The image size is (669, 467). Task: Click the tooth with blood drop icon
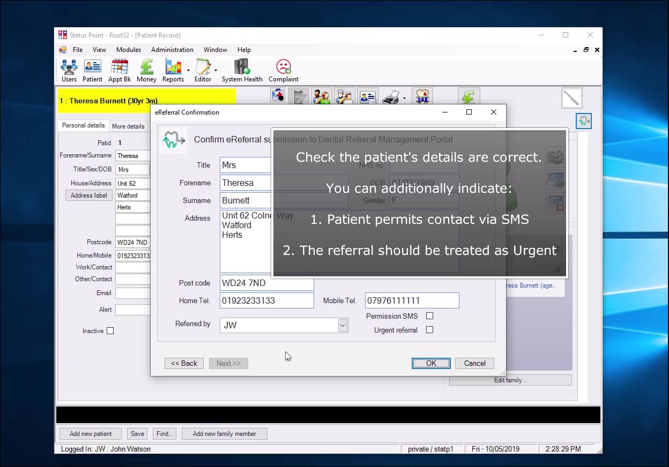pyautogui.click(x=422, y=96)
